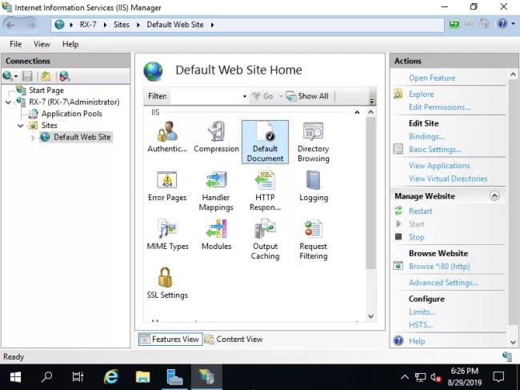Open the Filter dropdown arrow
The height and width of the screenshot is (390, 520).
(x=245, y=96)
